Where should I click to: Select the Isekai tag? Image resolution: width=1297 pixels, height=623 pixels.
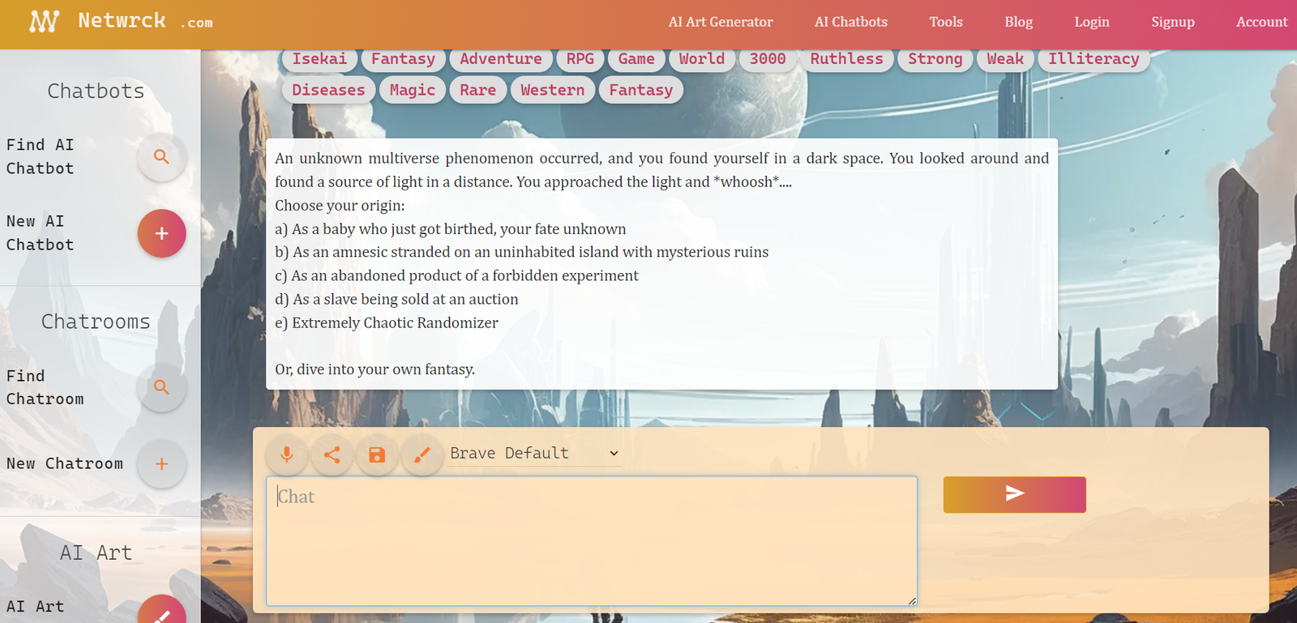(319, 59)
